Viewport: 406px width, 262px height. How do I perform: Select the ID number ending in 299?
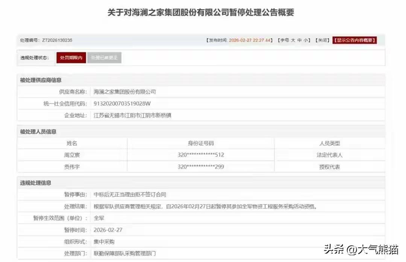pyautogui.click(x=201, y=167)
